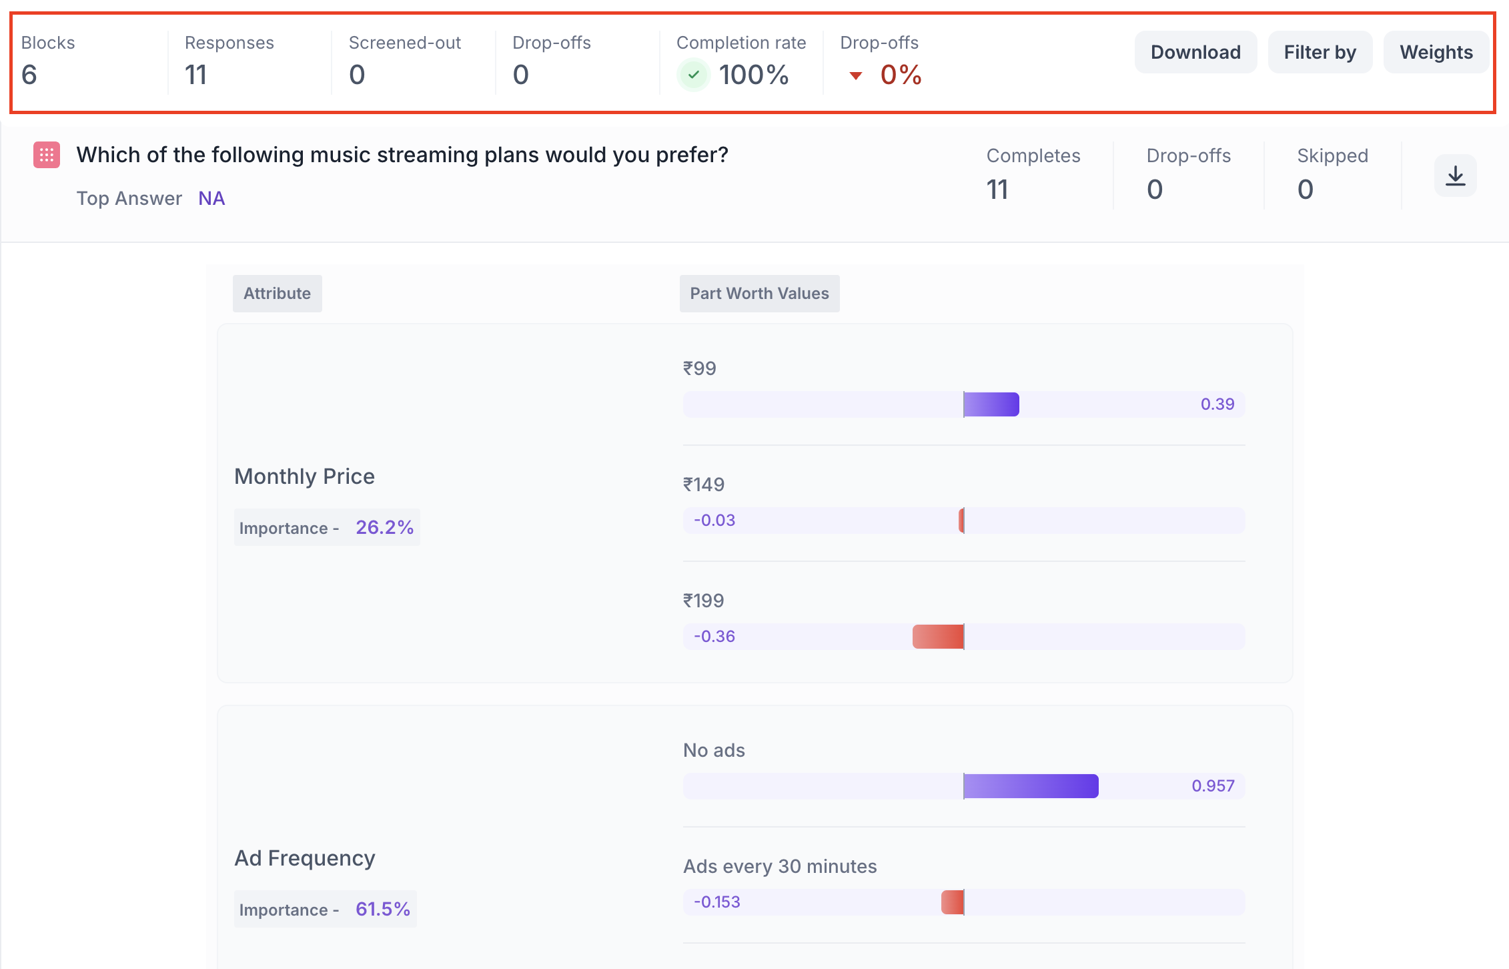Click the ₹199 negative red bar
The height and width of the screenshot is (969, 1509).
[938, 637]
